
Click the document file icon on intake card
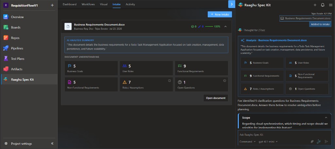[68, 26]
